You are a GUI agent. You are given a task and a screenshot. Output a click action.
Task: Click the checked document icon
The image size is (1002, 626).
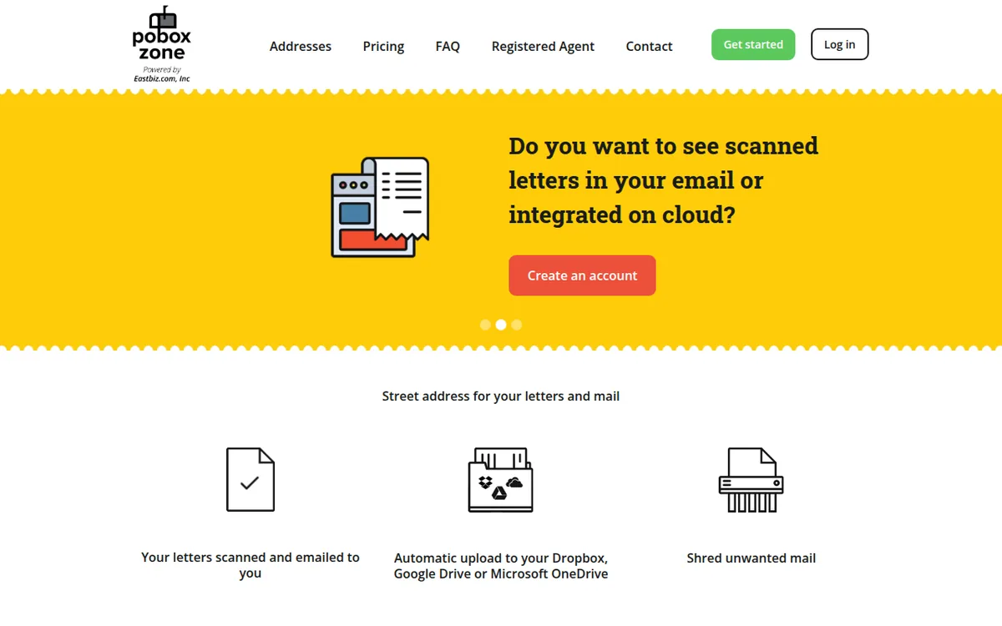click(x=250, y=479)
